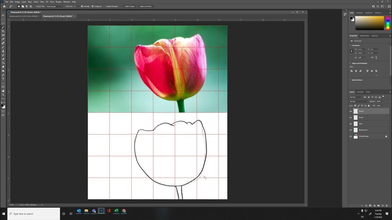Collapse the Transform section

coord(350,45)
